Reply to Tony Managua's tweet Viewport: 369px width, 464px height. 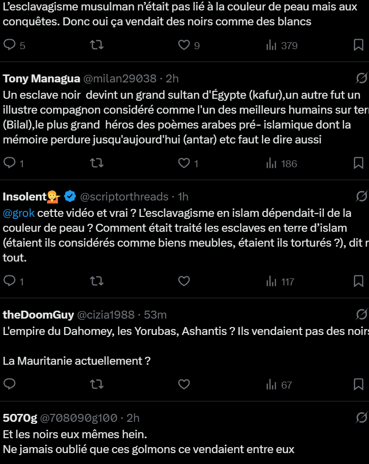pos(10,163)
